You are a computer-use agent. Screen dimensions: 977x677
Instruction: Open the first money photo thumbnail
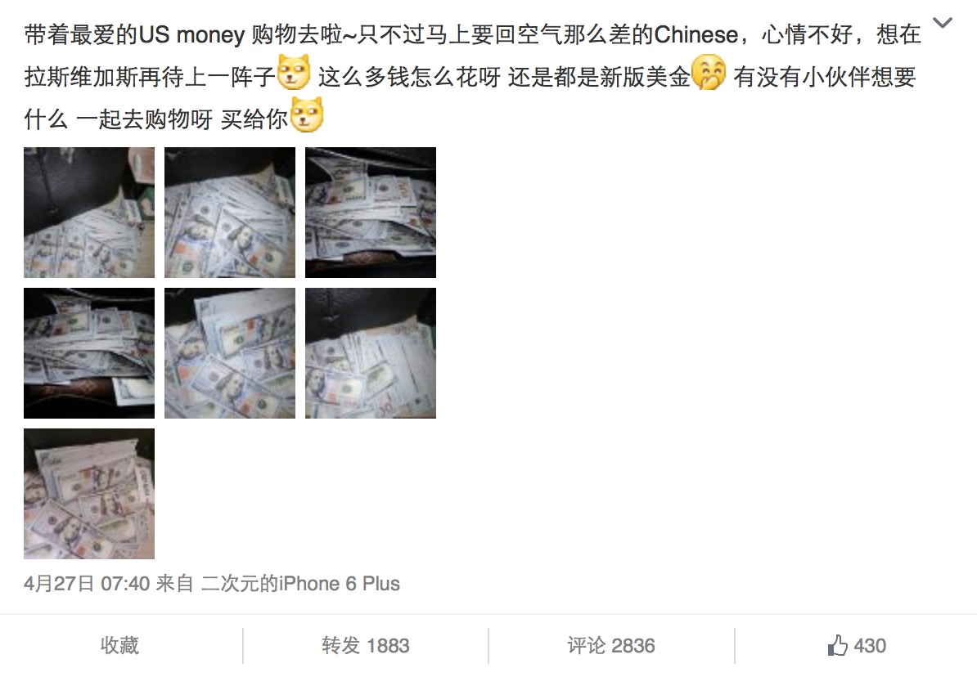[x=89, y=213]
